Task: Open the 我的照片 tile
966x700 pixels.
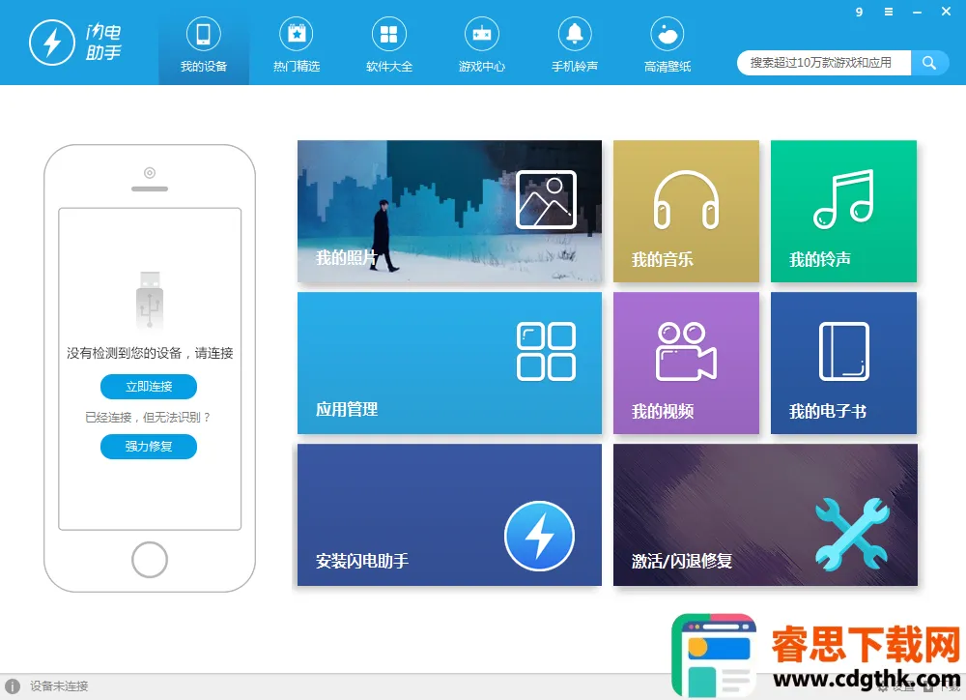Action: click(449, 211)
